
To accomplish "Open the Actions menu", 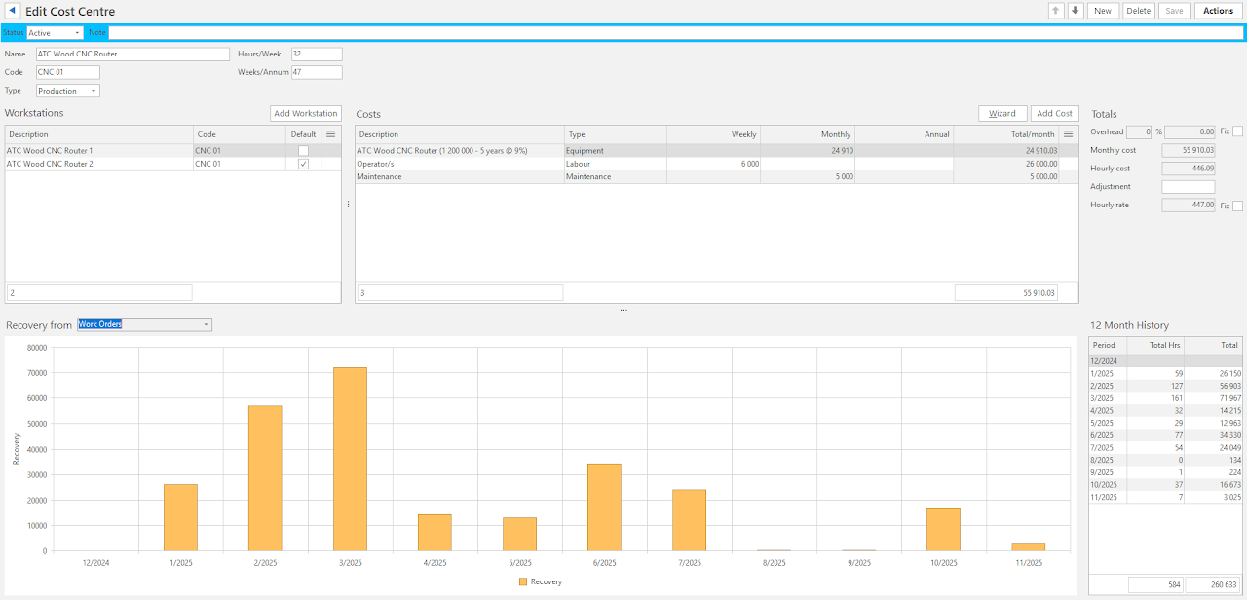I will [x=1218, y=11].
